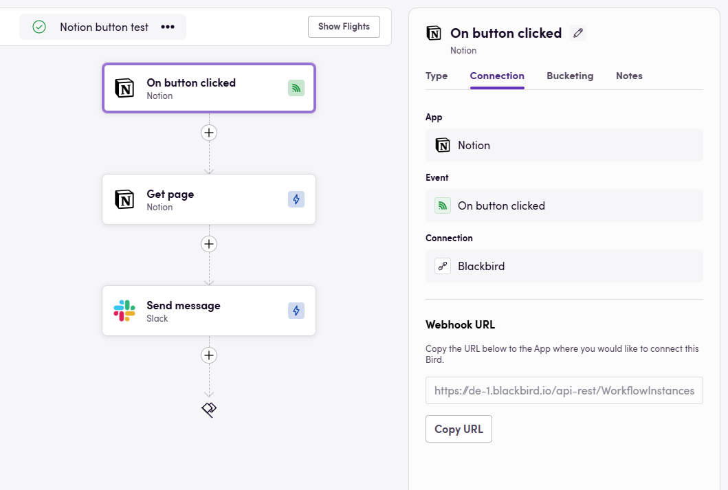Viewport: 728px width, 490px height.
Task: Click the green check status icon
Action: 39,27
